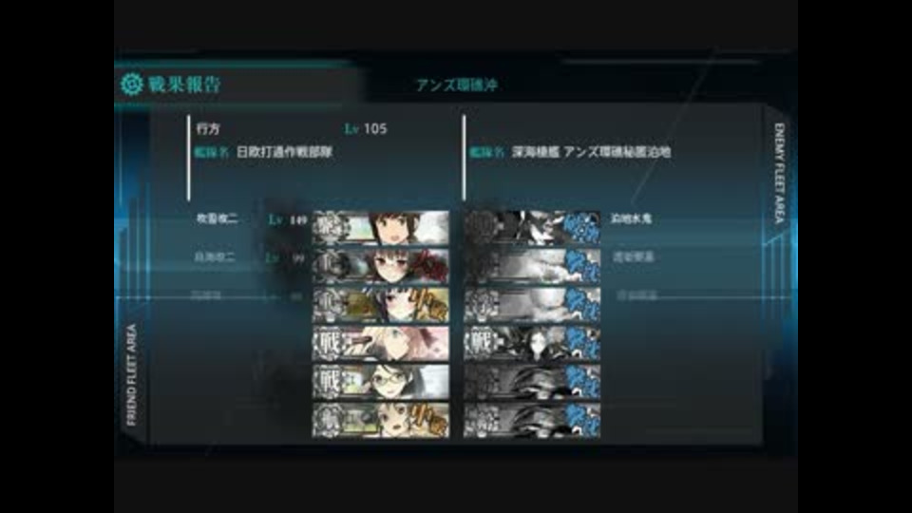Click the fleet name 日欧打通作戦部隊
Screen dimensions: 912x513
click(x=284, y=152)
